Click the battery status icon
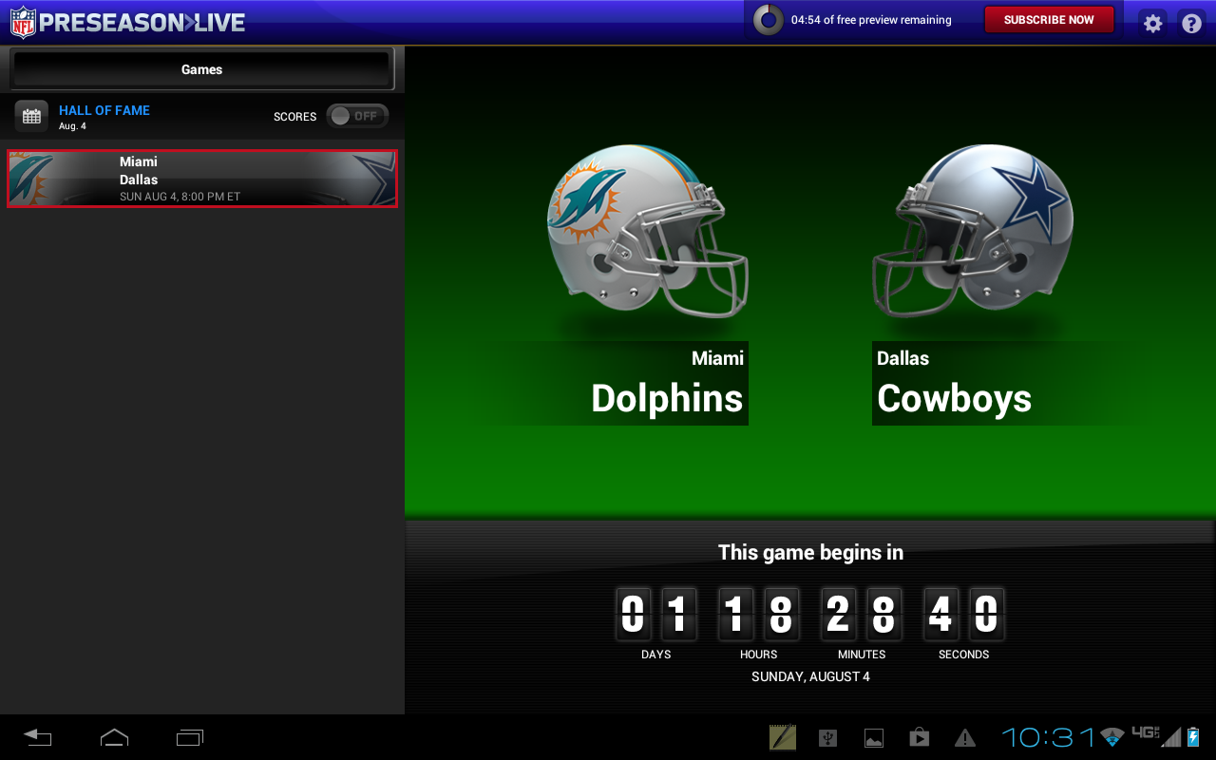This screenshot has width=1216, height=760. 1193,737
